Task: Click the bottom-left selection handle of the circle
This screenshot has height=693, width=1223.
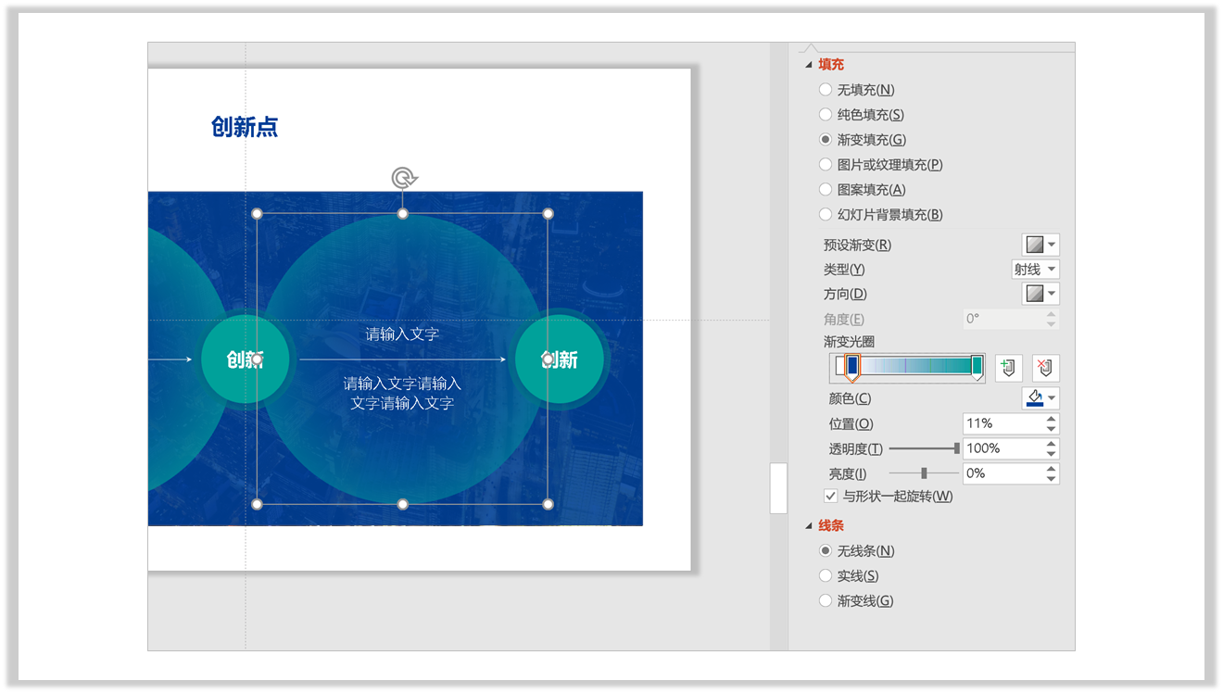Action: pyautogui.click(x=258, y=504)
